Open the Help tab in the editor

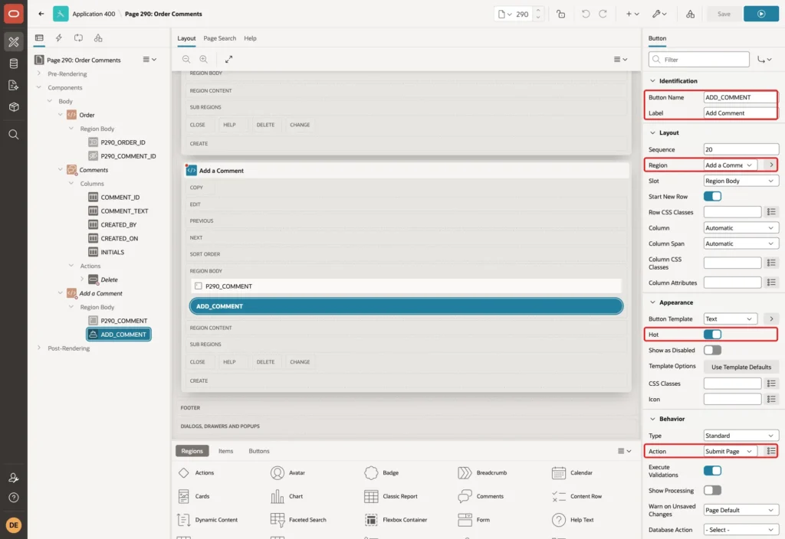[250, 38]
